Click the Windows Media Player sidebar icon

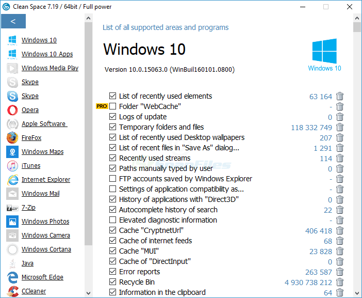pos(12,68)
